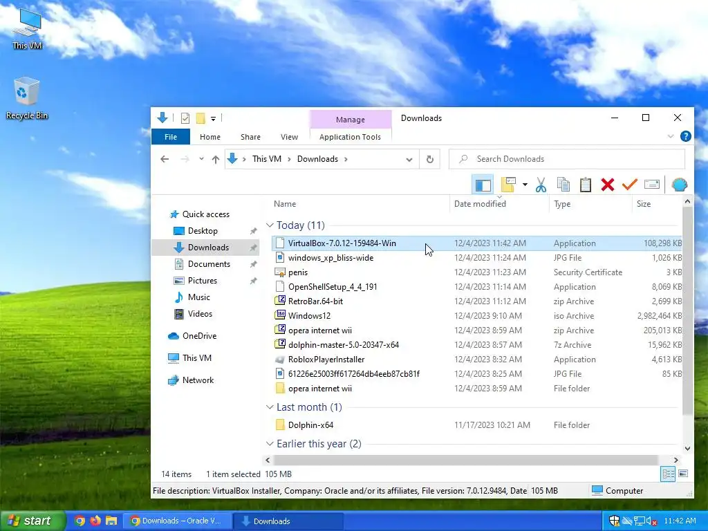The width and height of the screenshot is (708, 531).
Task: Select Pictures in navigation pane
Action: coord(203,281)
